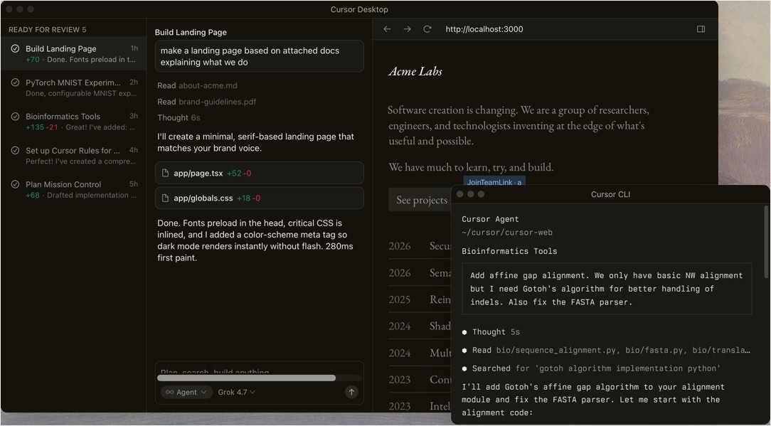Image resolution: width=771 pixels, height=426 pixels.
Task: Click the JoinTeamLink · a label
Action: point(494,182)
